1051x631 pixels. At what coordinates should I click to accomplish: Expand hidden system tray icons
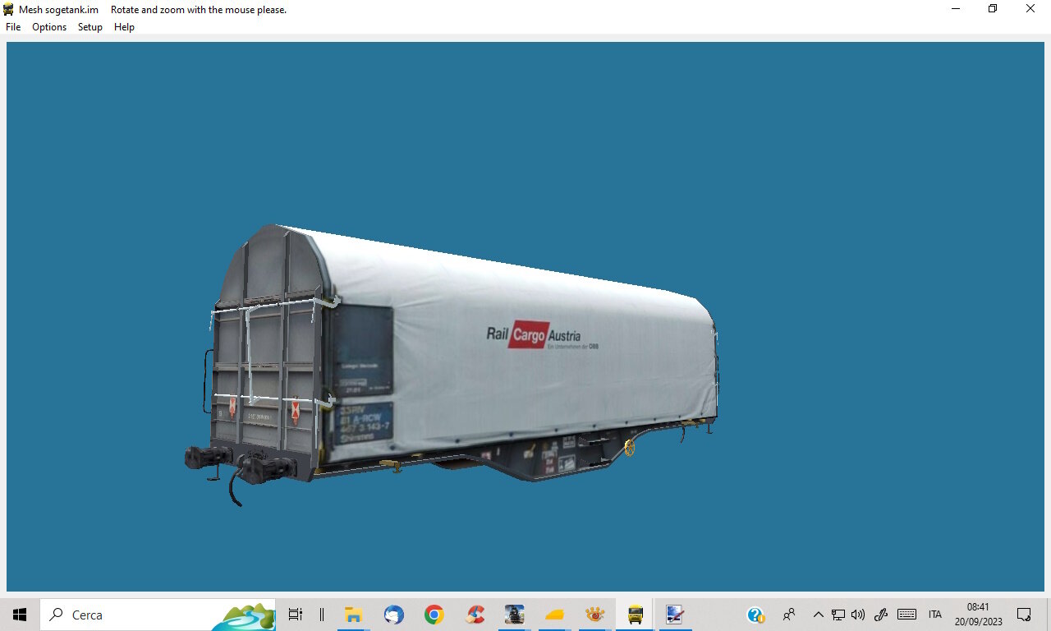[818, 615]
